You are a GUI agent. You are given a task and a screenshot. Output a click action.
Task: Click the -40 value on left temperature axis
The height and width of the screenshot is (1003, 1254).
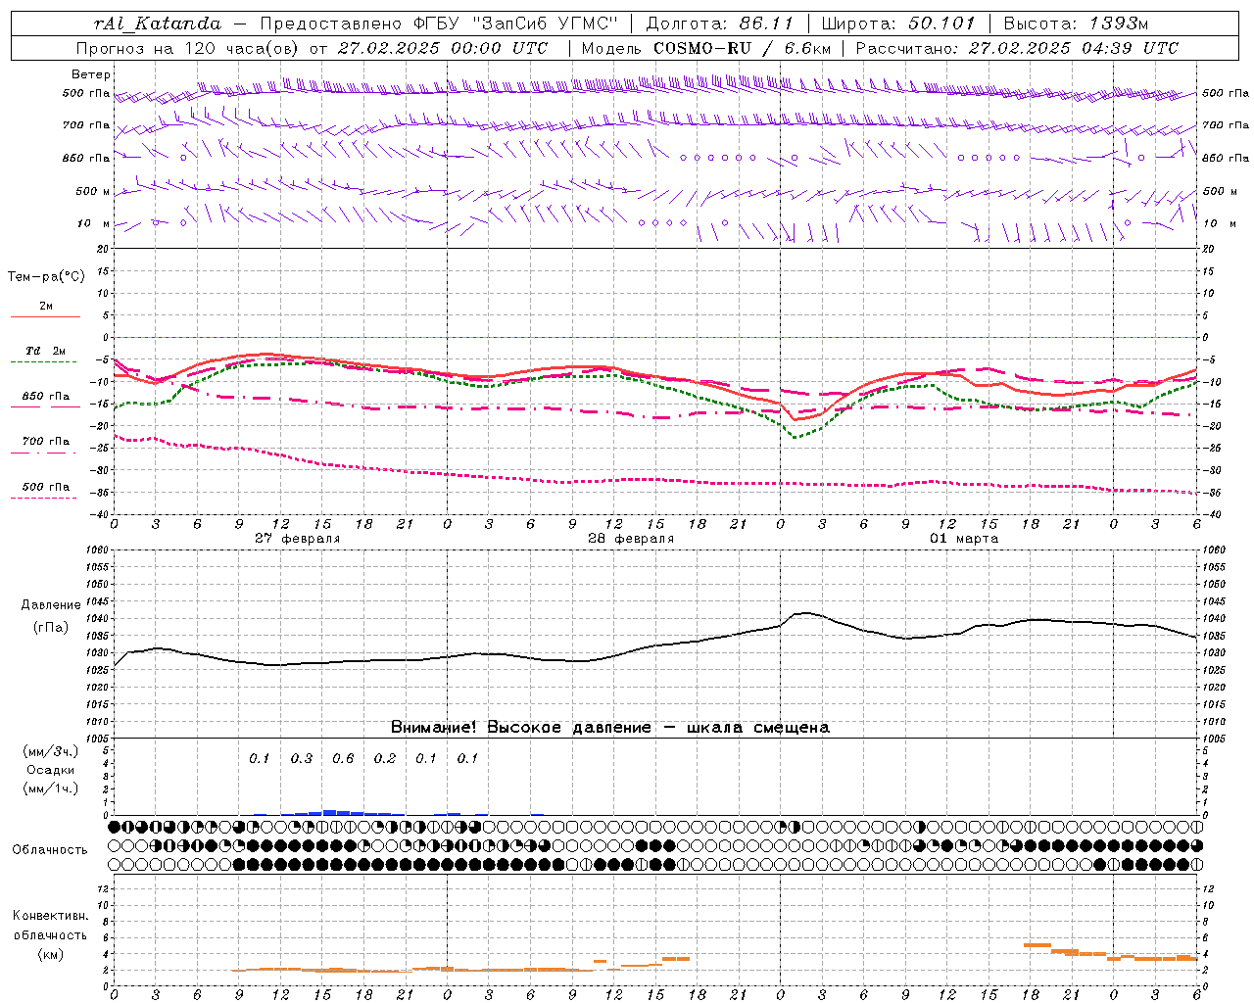100,514
